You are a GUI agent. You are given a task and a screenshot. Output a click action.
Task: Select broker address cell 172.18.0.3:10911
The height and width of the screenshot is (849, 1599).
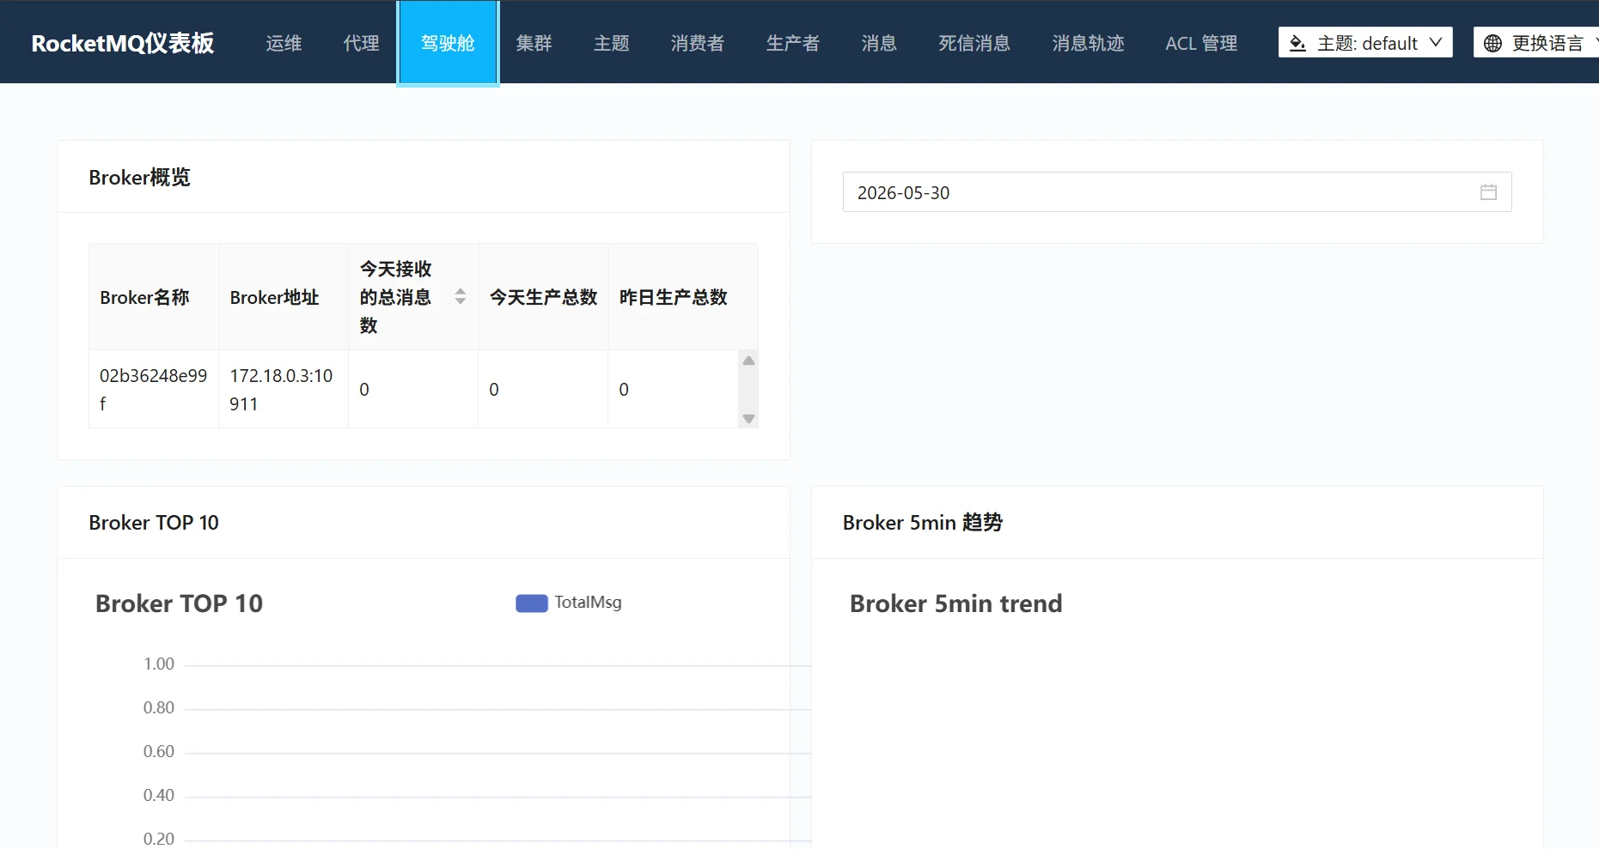click(x=284, y=389)
